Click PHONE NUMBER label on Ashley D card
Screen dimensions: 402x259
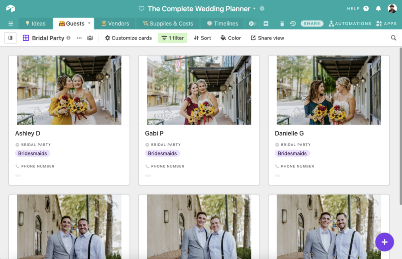coord(38,166)
